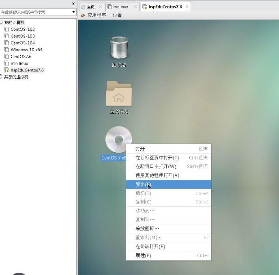Close the min linux tab

tap(135, 6)
